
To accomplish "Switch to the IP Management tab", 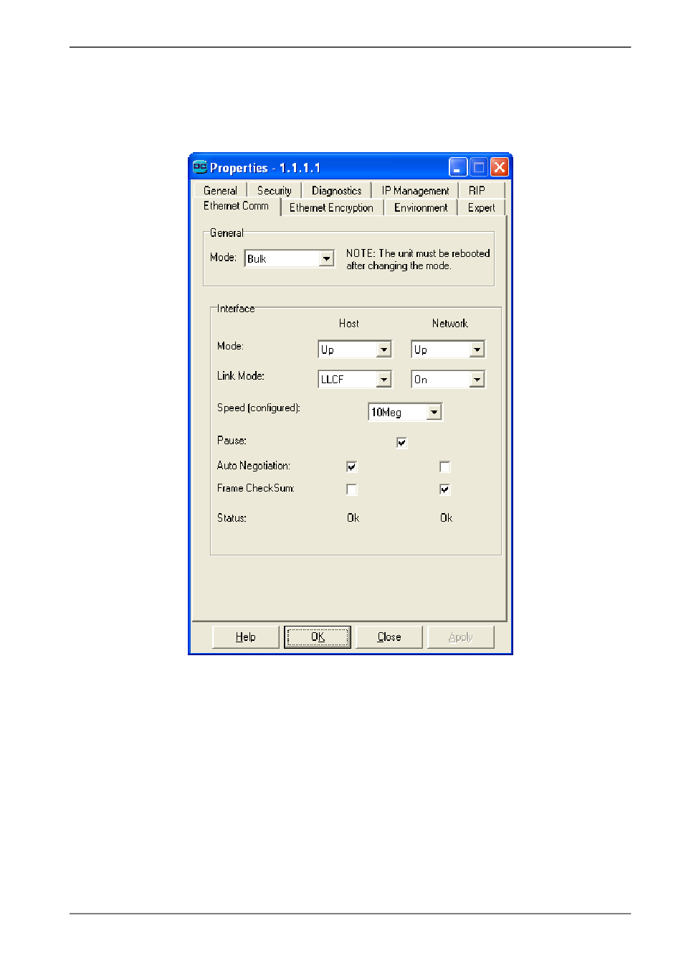I will pos(415,191).
